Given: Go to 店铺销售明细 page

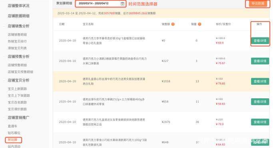Looking at the screenshot, I should coord(17,34).
